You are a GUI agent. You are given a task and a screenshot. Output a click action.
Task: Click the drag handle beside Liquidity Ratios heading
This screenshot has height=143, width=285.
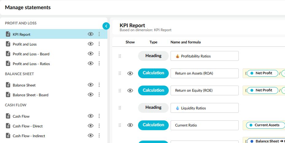coord(120,108)
